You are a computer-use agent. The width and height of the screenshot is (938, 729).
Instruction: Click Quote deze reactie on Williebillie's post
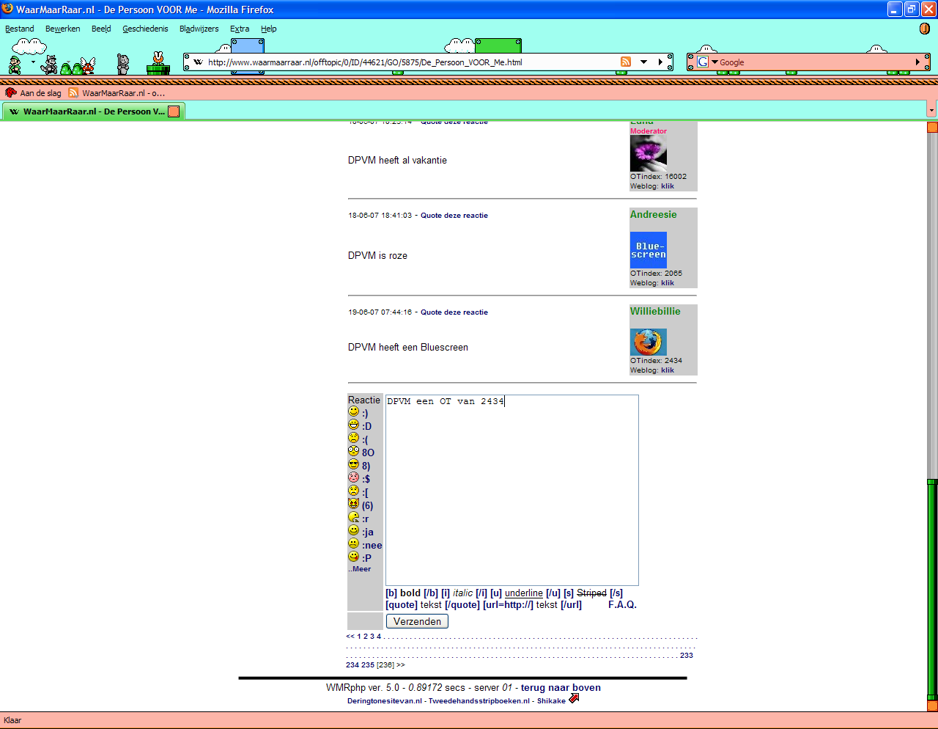tap(454, 312)
